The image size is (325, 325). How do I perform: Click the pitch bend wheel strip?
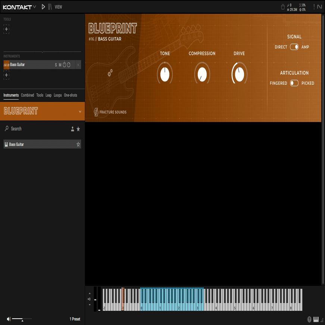click(x=95, y=299)
